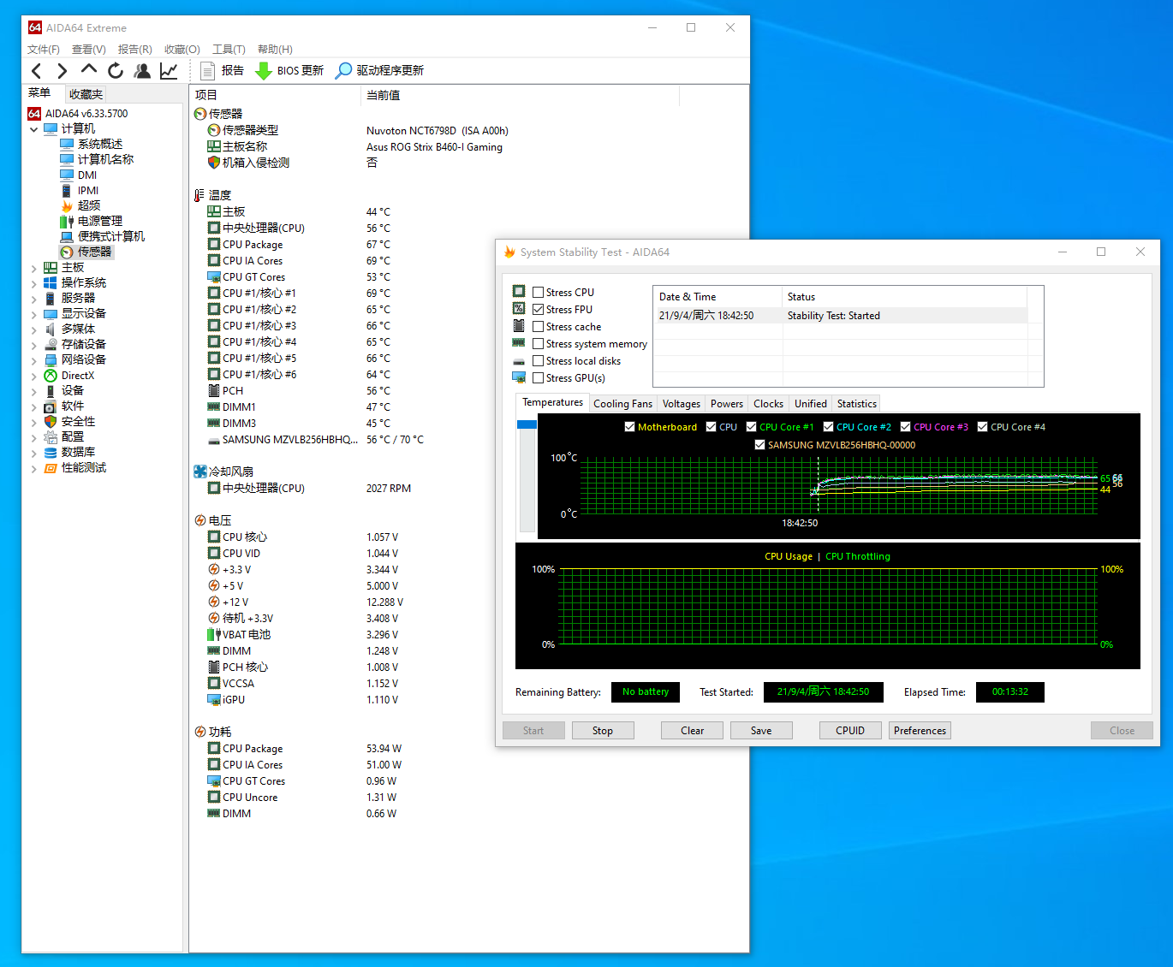Select DMI in the tree
This screenshot has height=967, width=1173.
[x=87, y=175]
